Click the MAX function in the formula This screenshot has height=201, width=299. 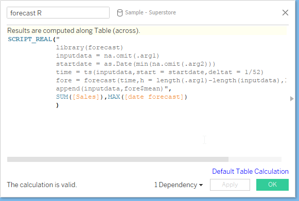pyautogui.click(x=114, y=97)
